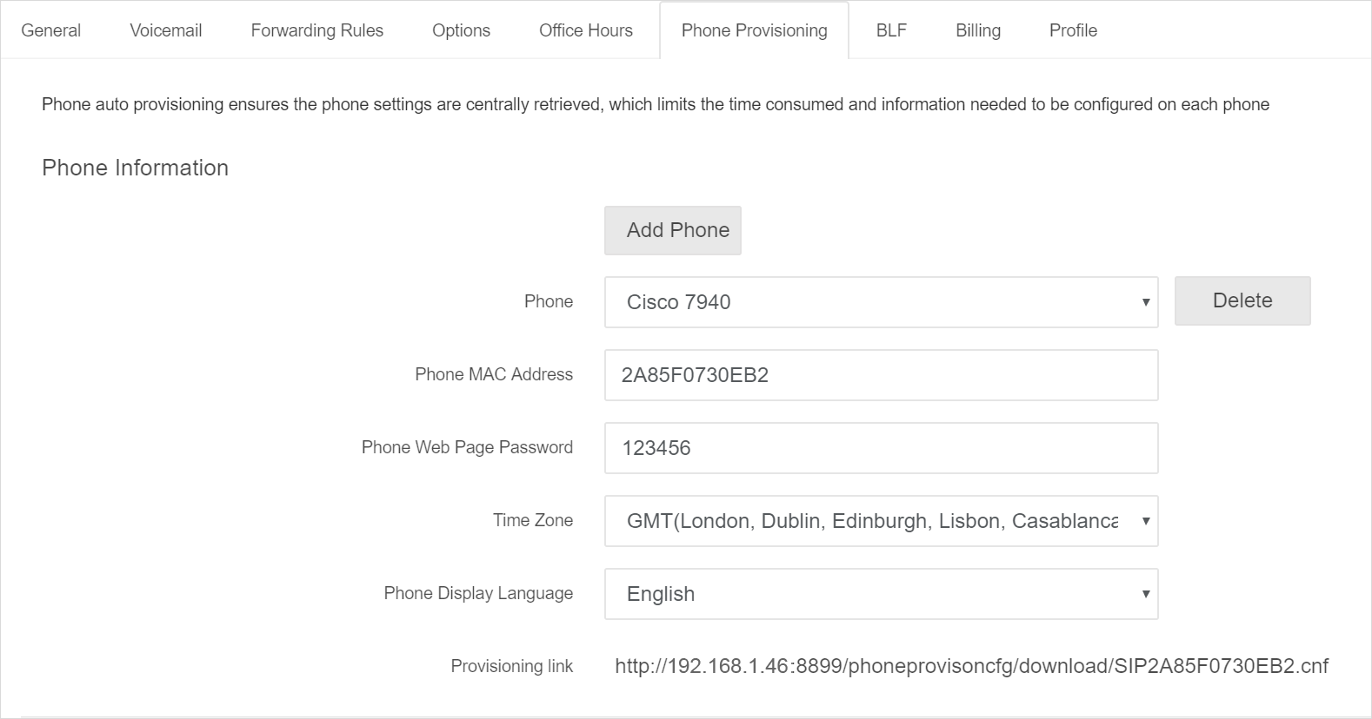Open the Forwarding Rules tab
The image size is (1372, 719).
click(317, 30)
